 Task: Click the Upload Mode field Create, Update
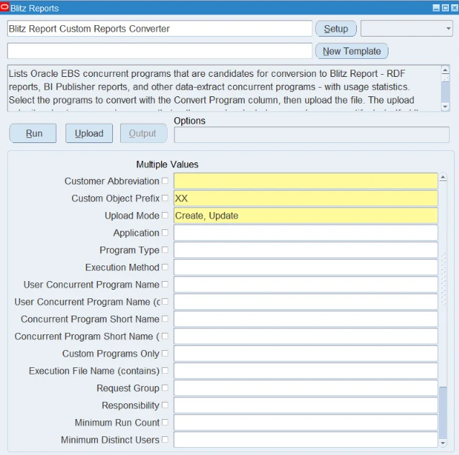(x=306, y=215)
